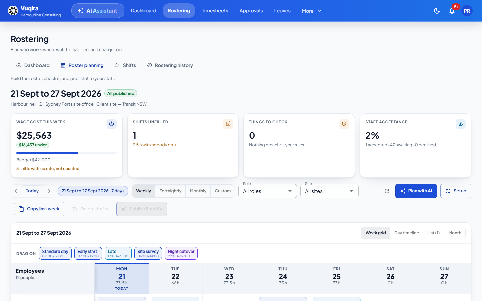Open Approvals in top nav

tap(251, 11)
